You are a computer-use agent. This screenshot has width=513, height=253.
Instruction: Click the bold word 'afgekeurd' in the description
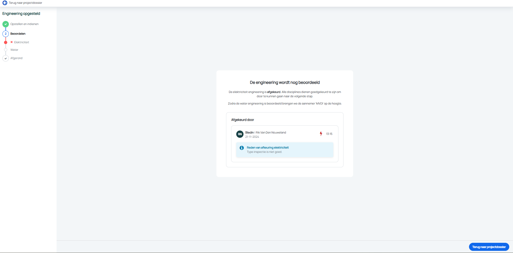[274, 92]
